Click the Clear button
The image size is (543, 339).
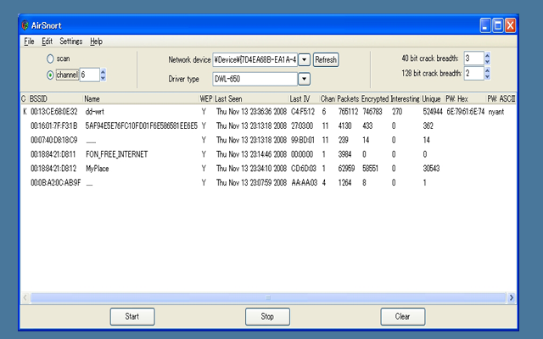402,316
